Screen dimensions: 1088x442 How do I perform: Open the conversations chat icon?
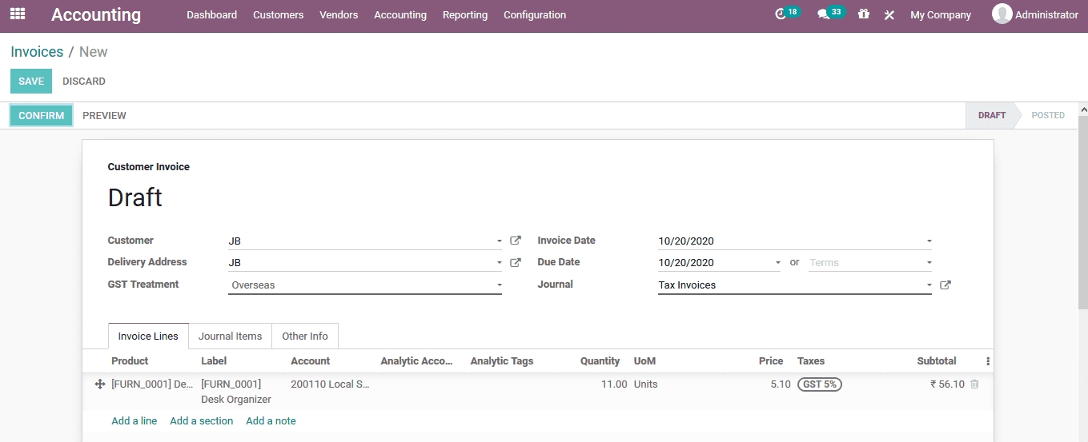click(x=823, y=14)
